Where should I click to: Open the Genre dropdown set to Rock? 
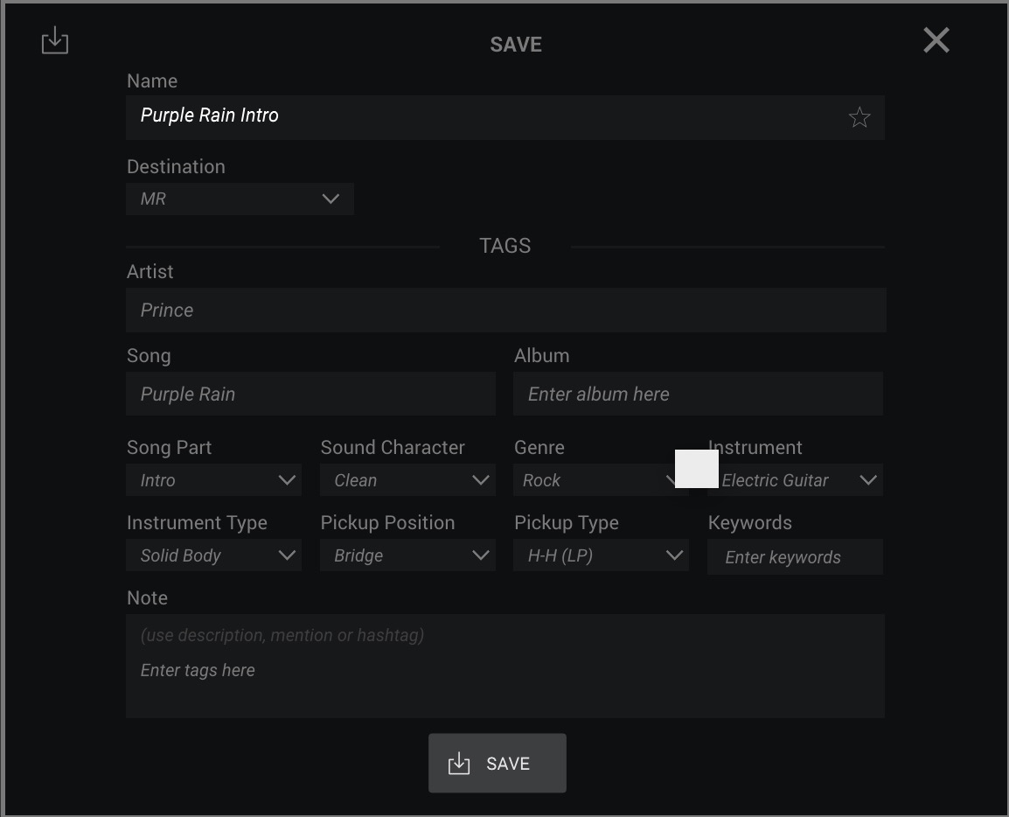pos(601,479)
